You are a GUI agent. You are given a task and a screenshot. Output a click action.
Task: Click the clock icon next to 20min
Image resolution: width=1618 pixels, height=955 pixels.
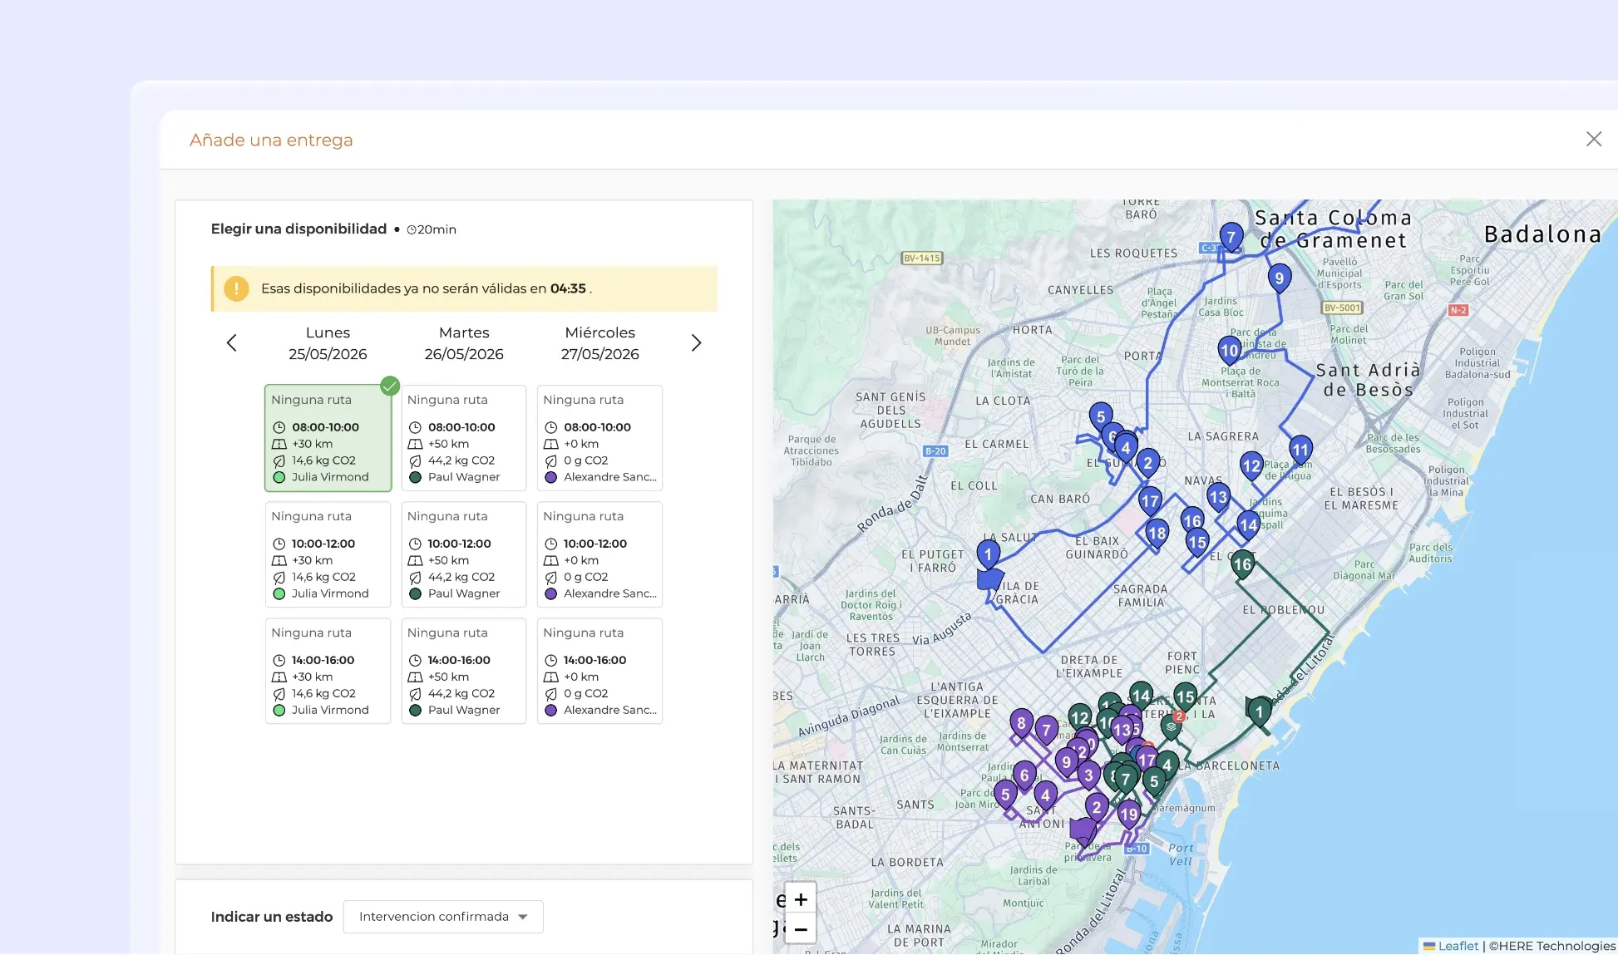tap(412, 230)
